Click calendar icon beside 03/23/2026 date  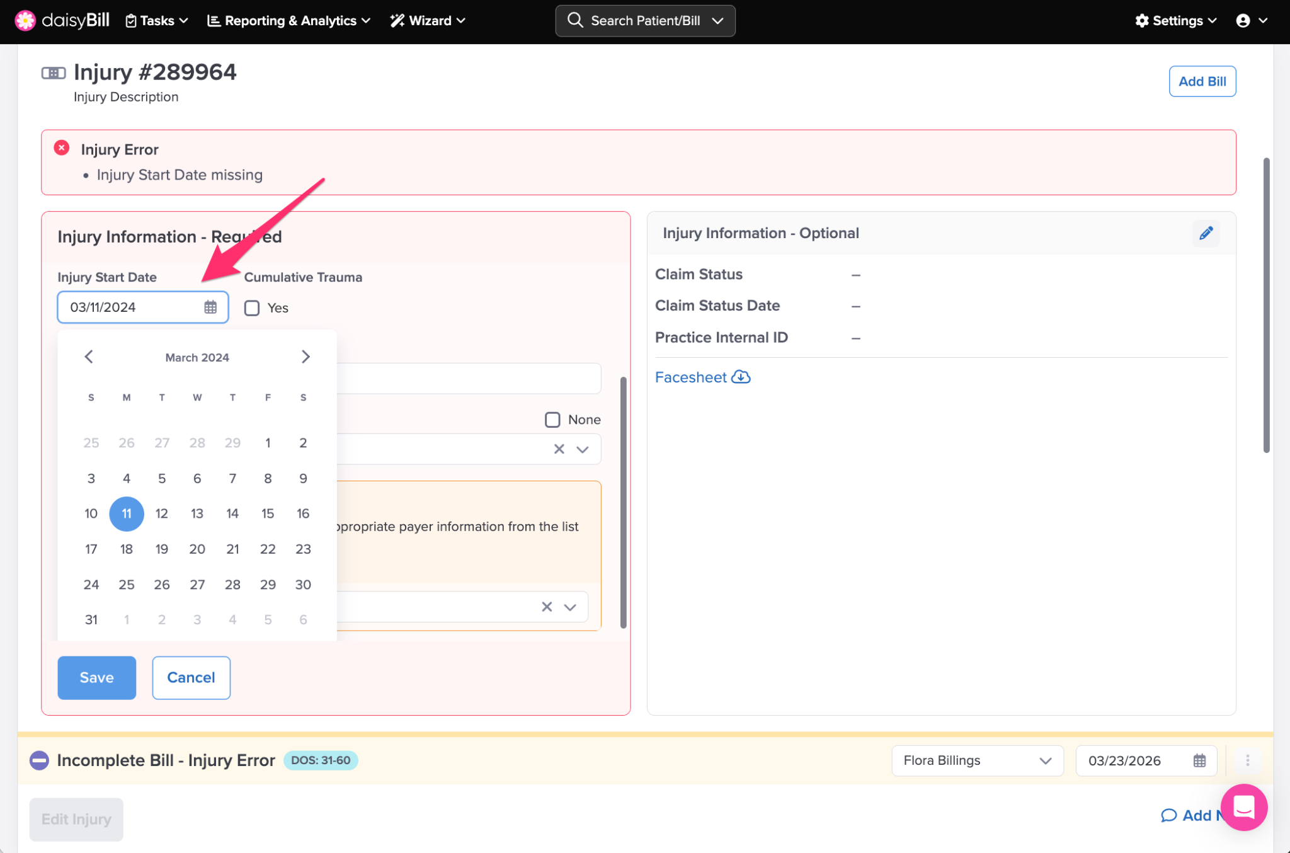(x=1199, y=760)
